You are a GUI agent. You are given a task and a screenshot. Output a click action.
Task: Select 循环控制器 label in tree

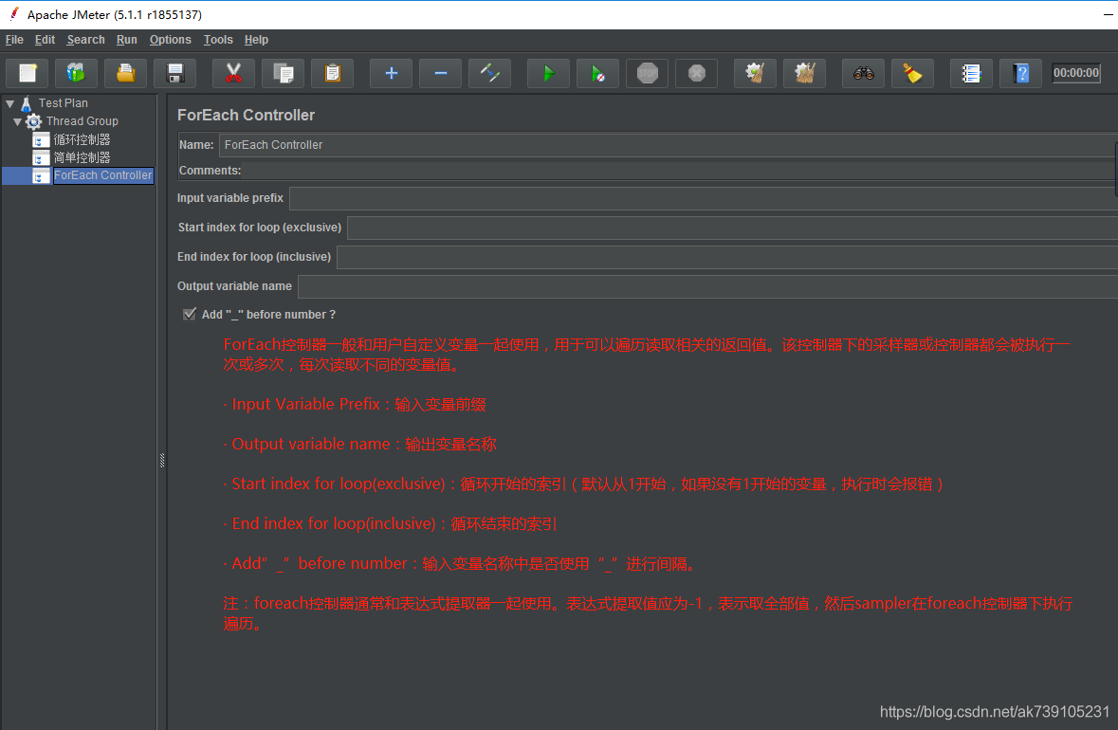click(x=82, y=139)
